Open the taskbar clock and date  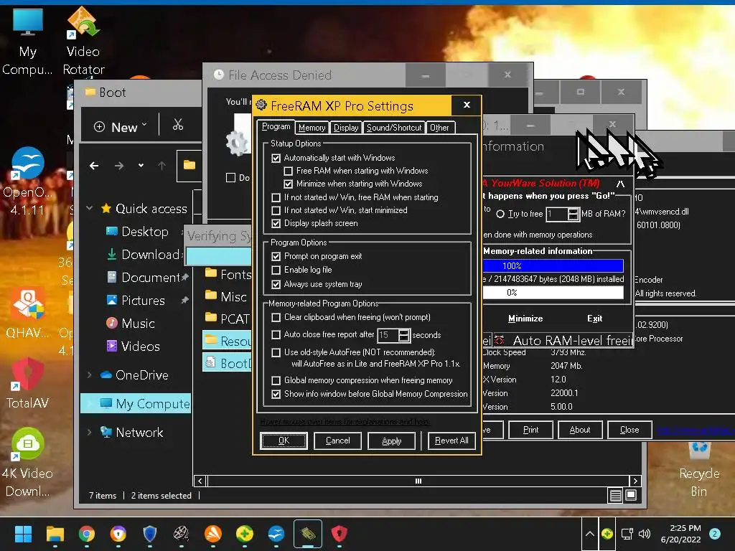(680, 534)
